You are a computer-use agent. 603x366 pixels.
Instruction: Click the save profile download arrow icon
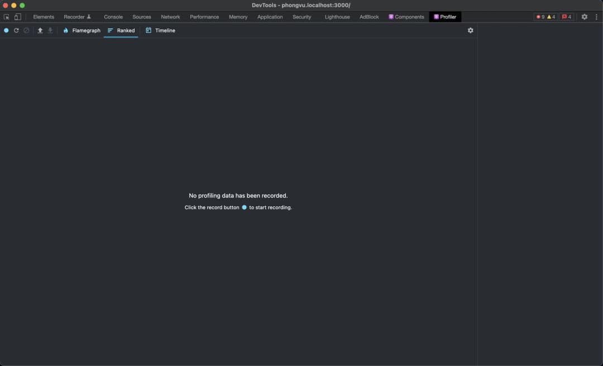(x=50, y=30)
